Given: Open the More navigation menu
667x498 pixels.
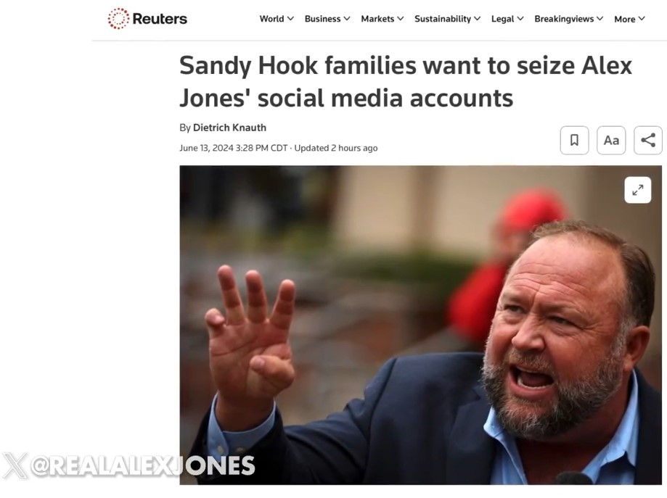Looking at the screenshot, I should point(624,19).
